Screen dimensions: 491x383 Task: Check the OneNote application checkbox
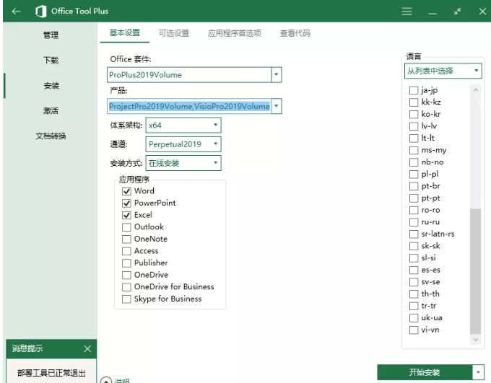click(126, 239)
